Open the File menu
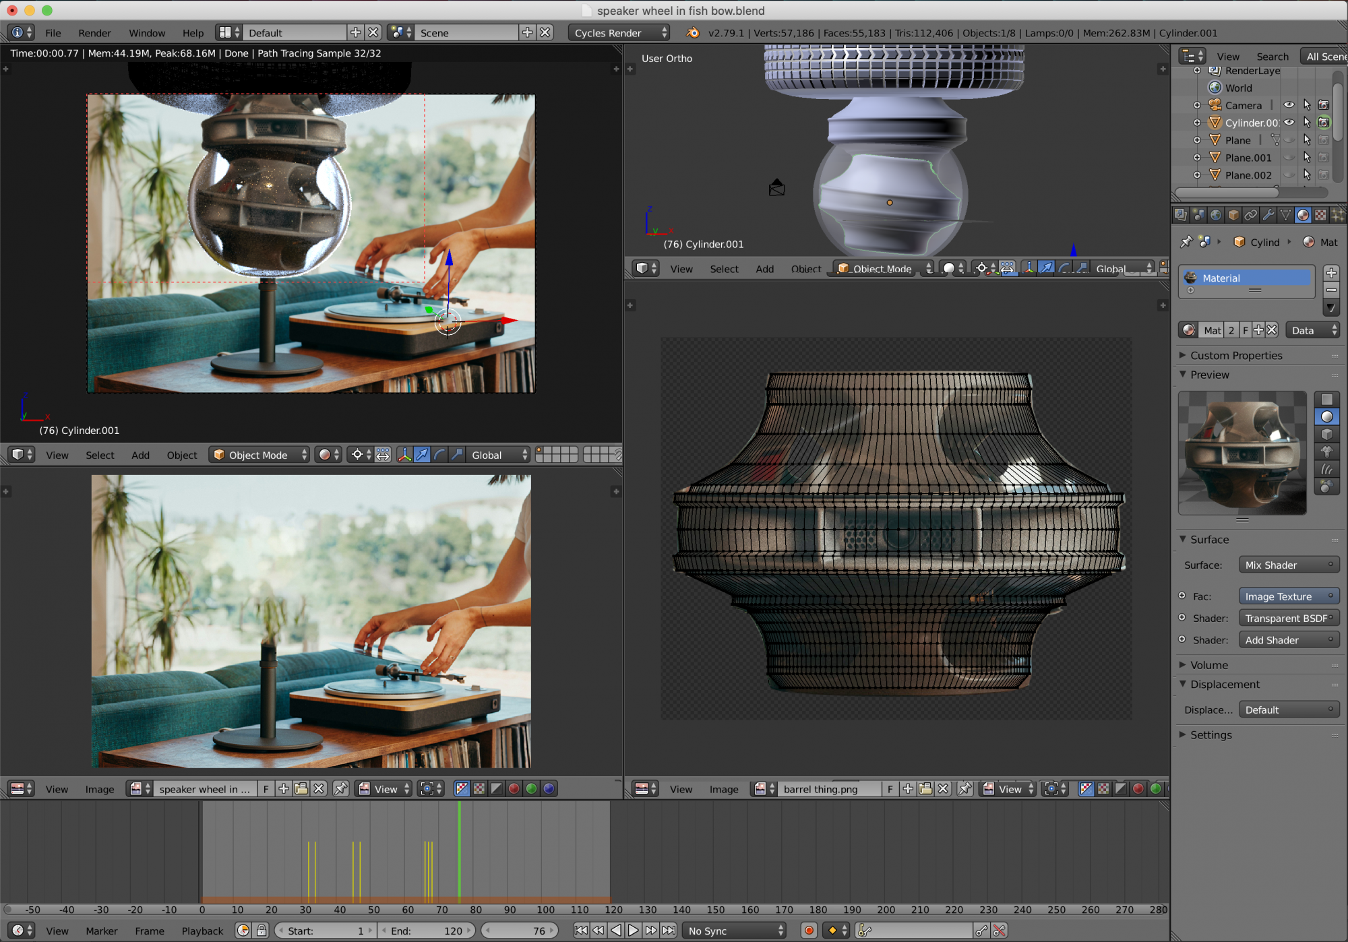The height and width of the screenshot is (942, 1348). pyautogui.click(x=53, y=33)
